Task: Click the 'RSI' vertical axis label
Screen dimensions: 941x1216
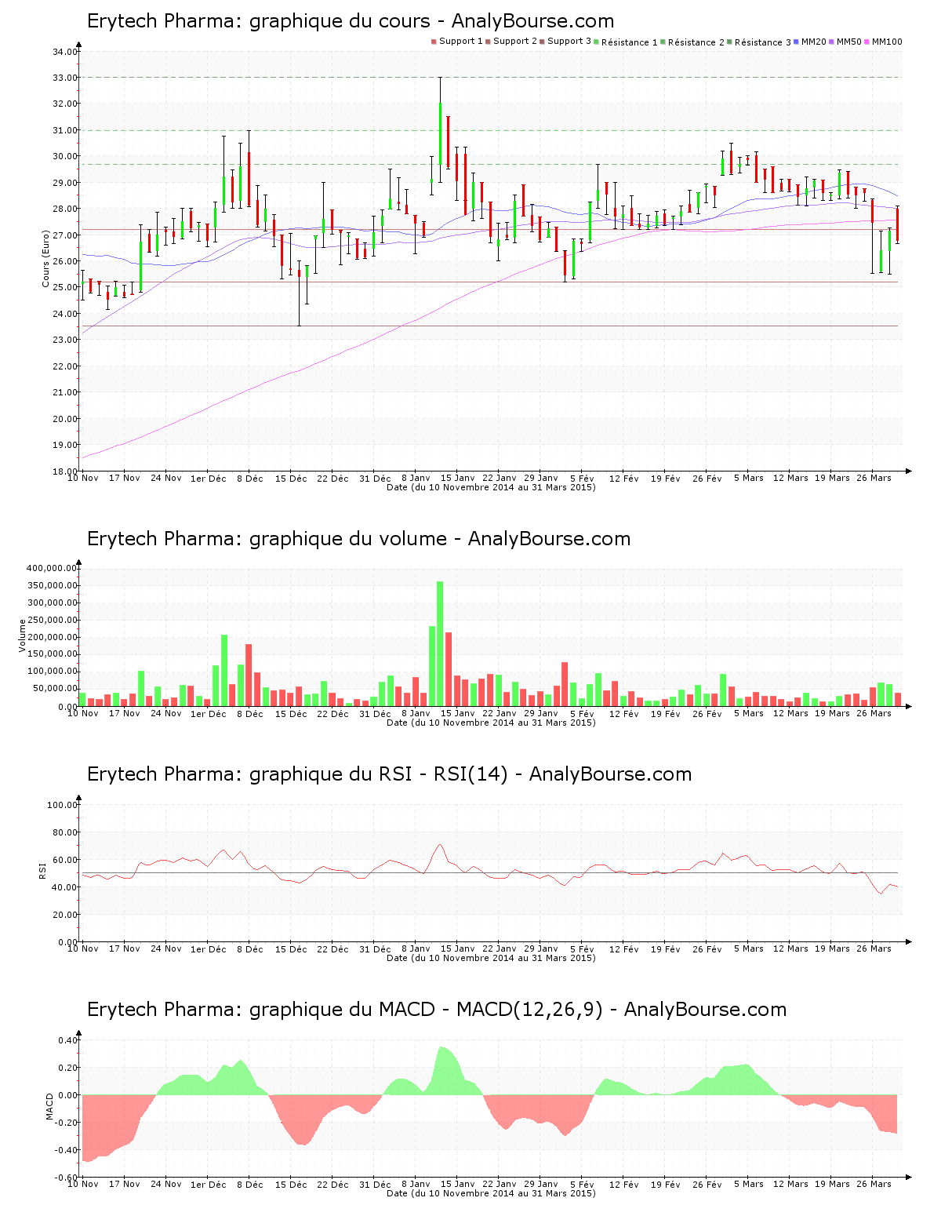Action: (43, 870)
